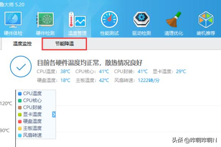Click the 120℃ axis label
Image resolution: width=221 pixels, height=147 pixels.
[6, 104]
